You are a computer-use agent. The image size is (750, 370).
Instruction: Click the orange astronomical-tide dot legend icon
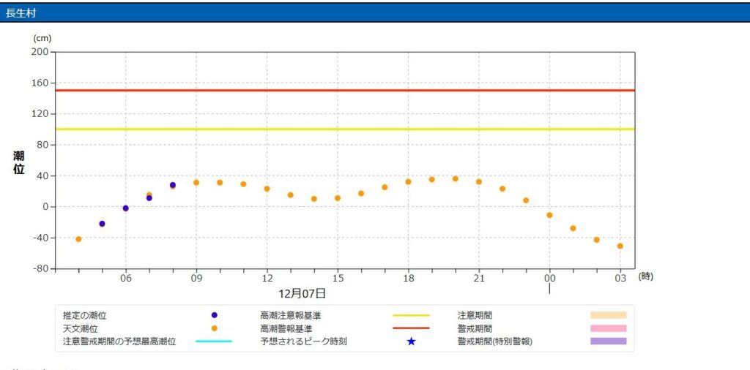click(215, 328)
